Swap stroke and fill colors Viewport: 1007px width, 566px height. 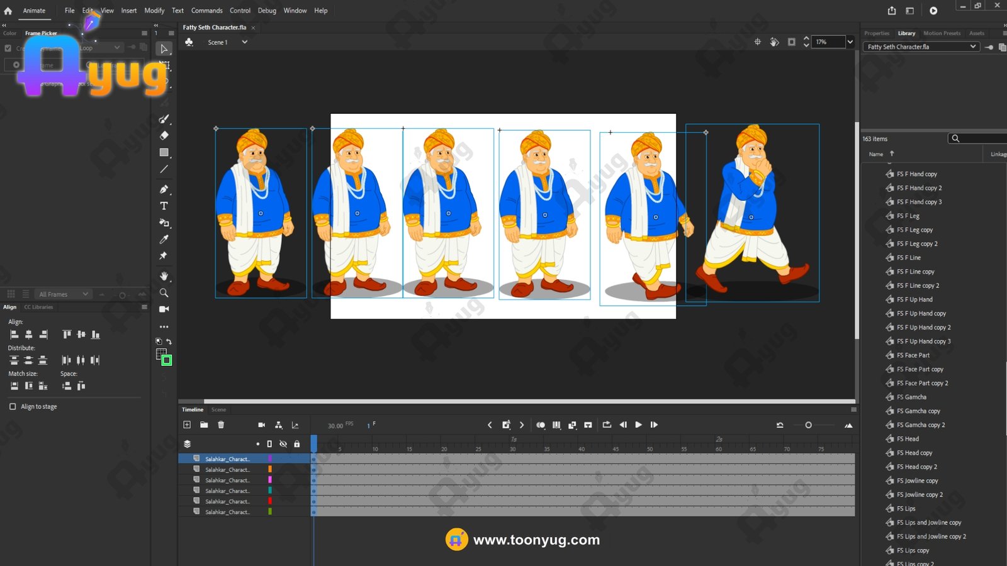pyautogui.click(x=169, y=341)
